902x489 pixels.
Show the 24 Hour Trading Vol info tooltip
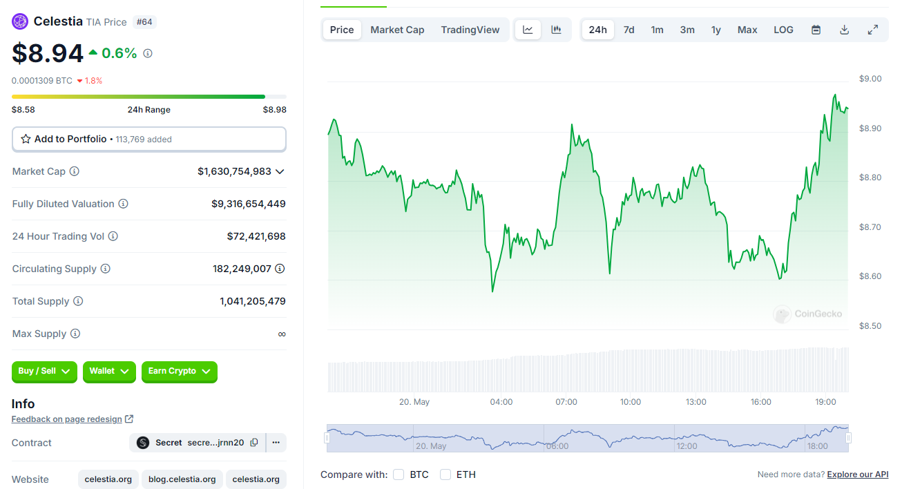[113, 236]
